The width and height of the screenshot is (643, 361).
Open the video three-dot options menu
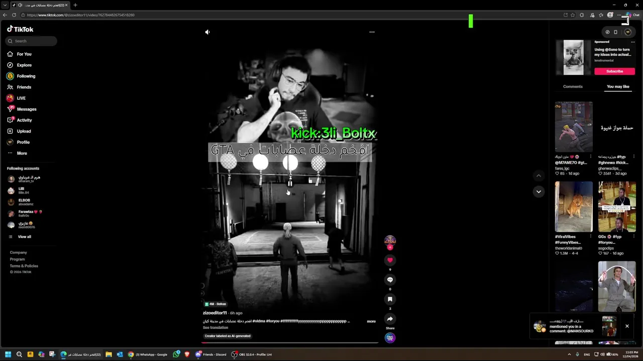(x=372, y=32)
